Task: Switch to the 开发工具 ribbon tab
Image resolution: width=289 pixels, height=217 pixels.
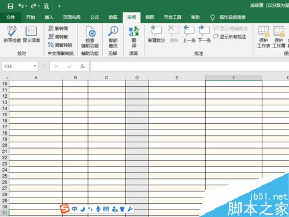Action: (172, 17)
